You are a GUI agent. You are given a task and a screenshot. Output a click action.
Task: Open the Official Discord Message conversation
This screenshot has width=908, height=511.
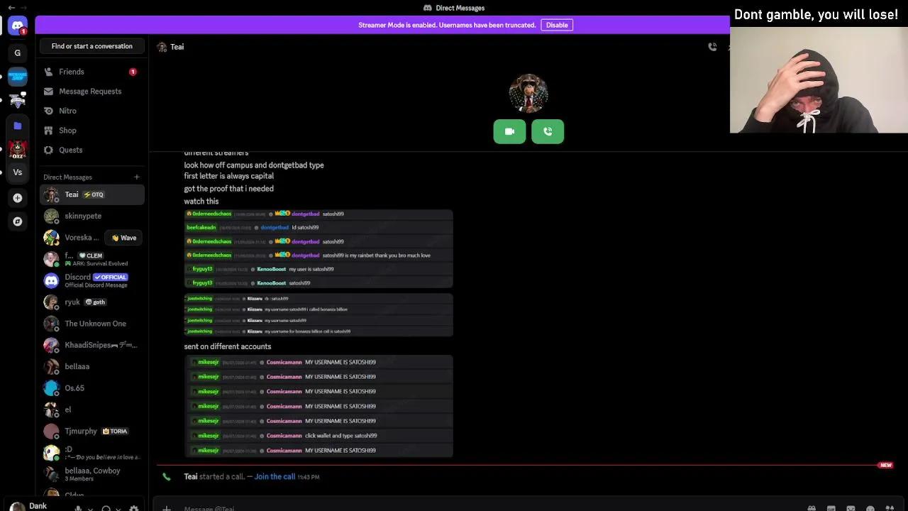92,280
